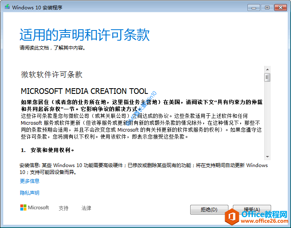This screenshot has height=228, width=291.
Task: Click the 适用的声明和许可条款 page title
Action: pyautogui.click(x=85, y=35)
